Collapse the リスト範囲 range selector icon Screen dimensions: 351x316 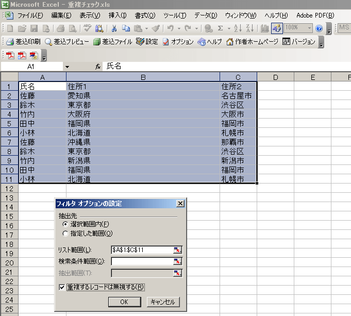point(177,250)
